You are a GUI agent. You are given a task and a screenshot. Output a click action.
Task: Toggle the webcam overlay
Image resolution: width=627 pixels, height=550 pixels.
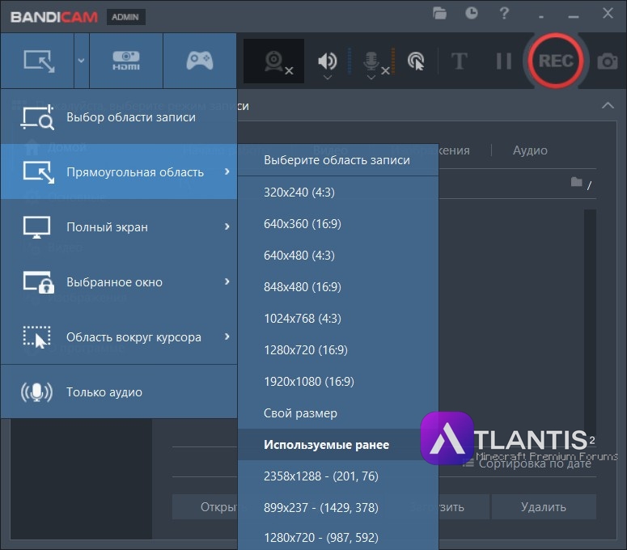[274, 61]
